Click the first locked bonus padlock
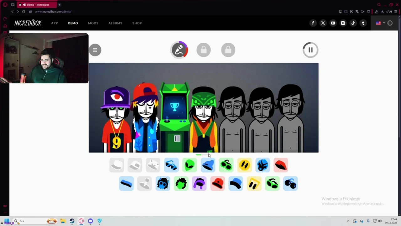The width and height of the screenshot is (401, 226). click(204, 50)
